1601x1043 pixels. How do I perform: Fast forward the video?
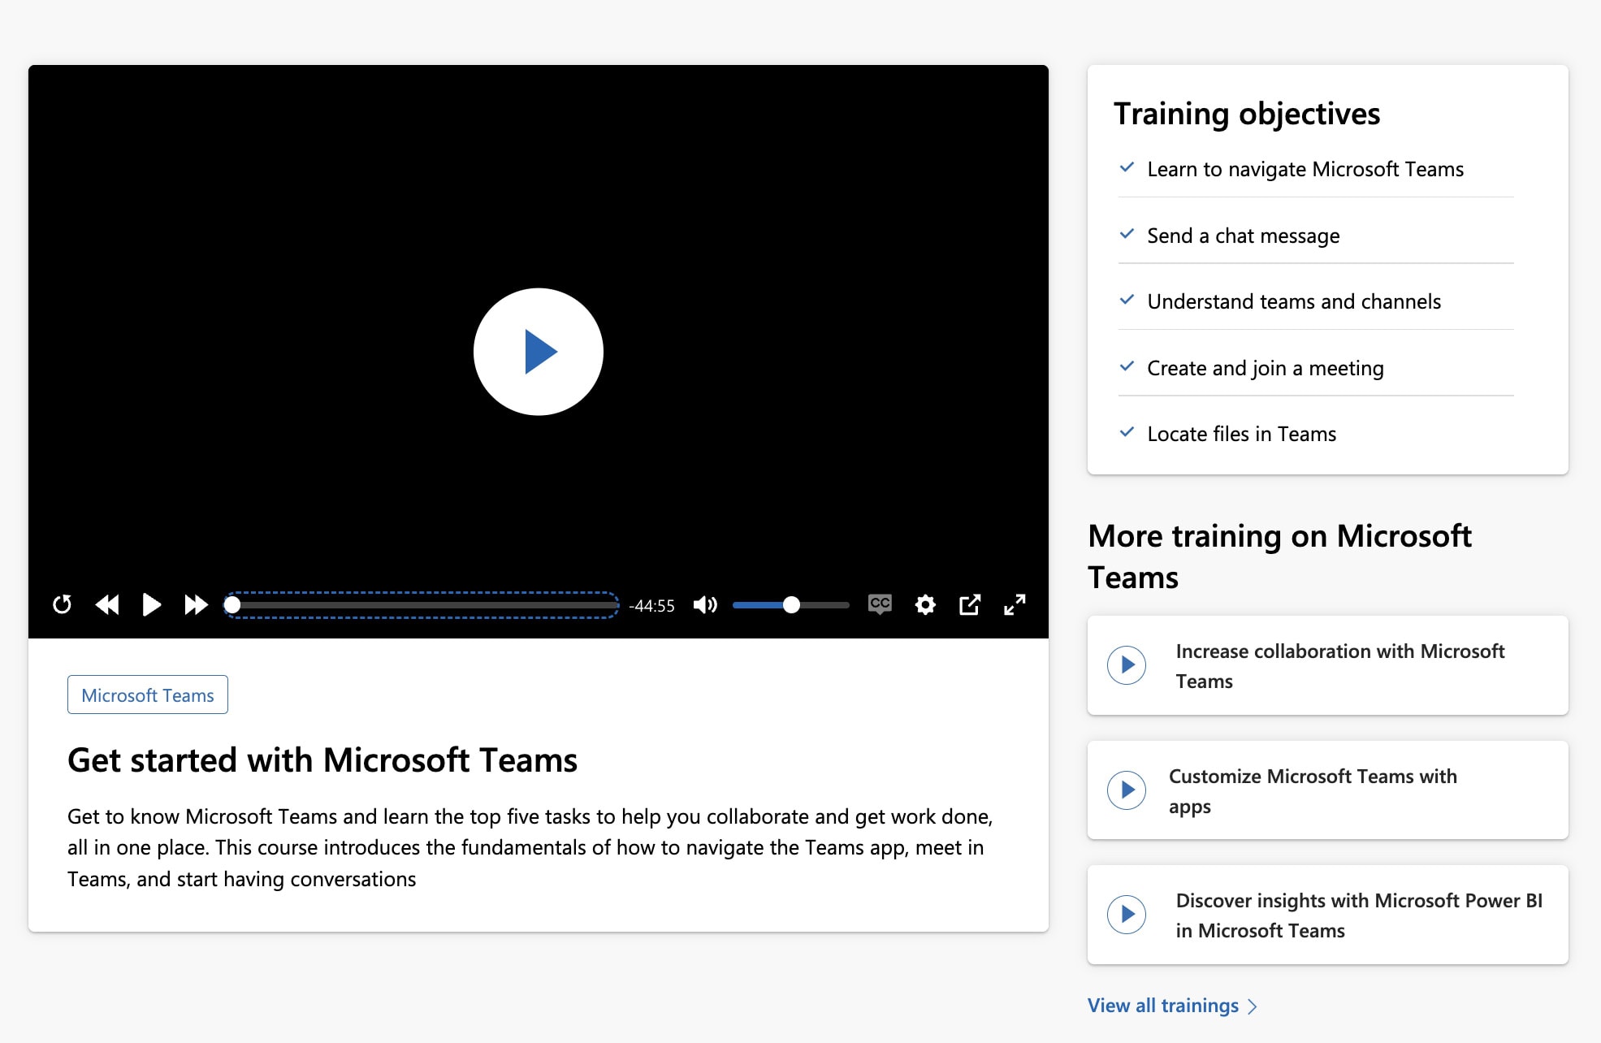[x=196, y=605]
